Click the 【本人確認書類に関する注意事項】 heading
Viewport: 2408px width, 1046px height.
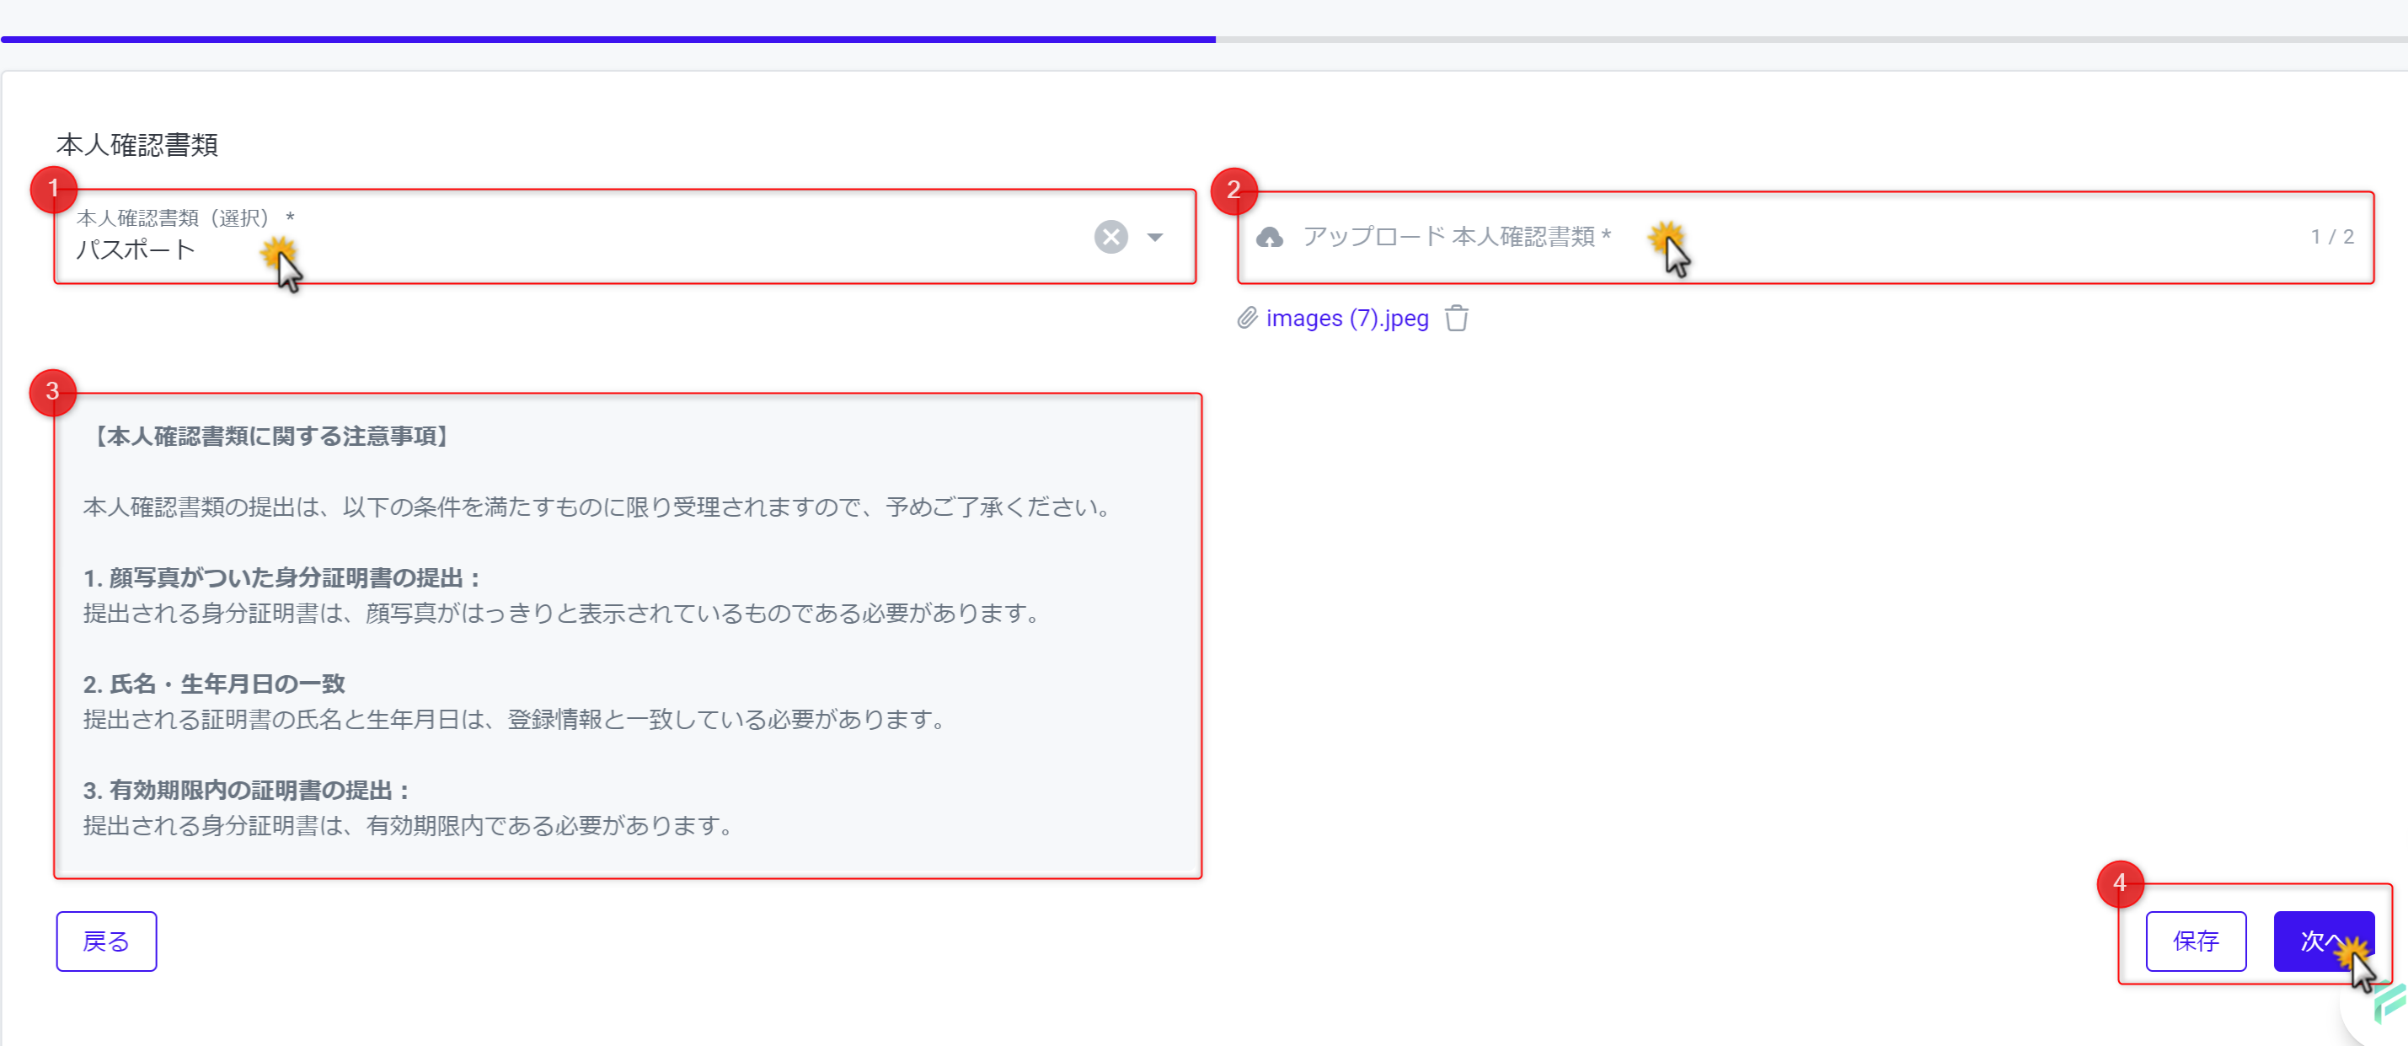click(x=271, y=437)
